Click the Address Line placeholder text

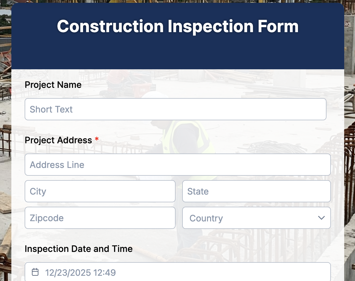pyautogui.click(x=57, y=165)
